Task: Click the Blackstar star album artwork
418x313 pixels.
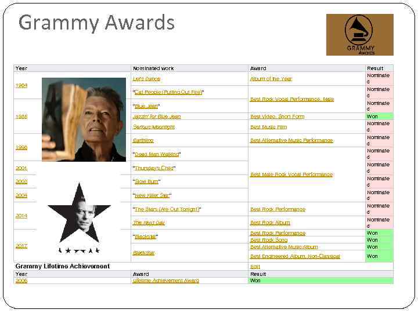Action: coord(79,218)
